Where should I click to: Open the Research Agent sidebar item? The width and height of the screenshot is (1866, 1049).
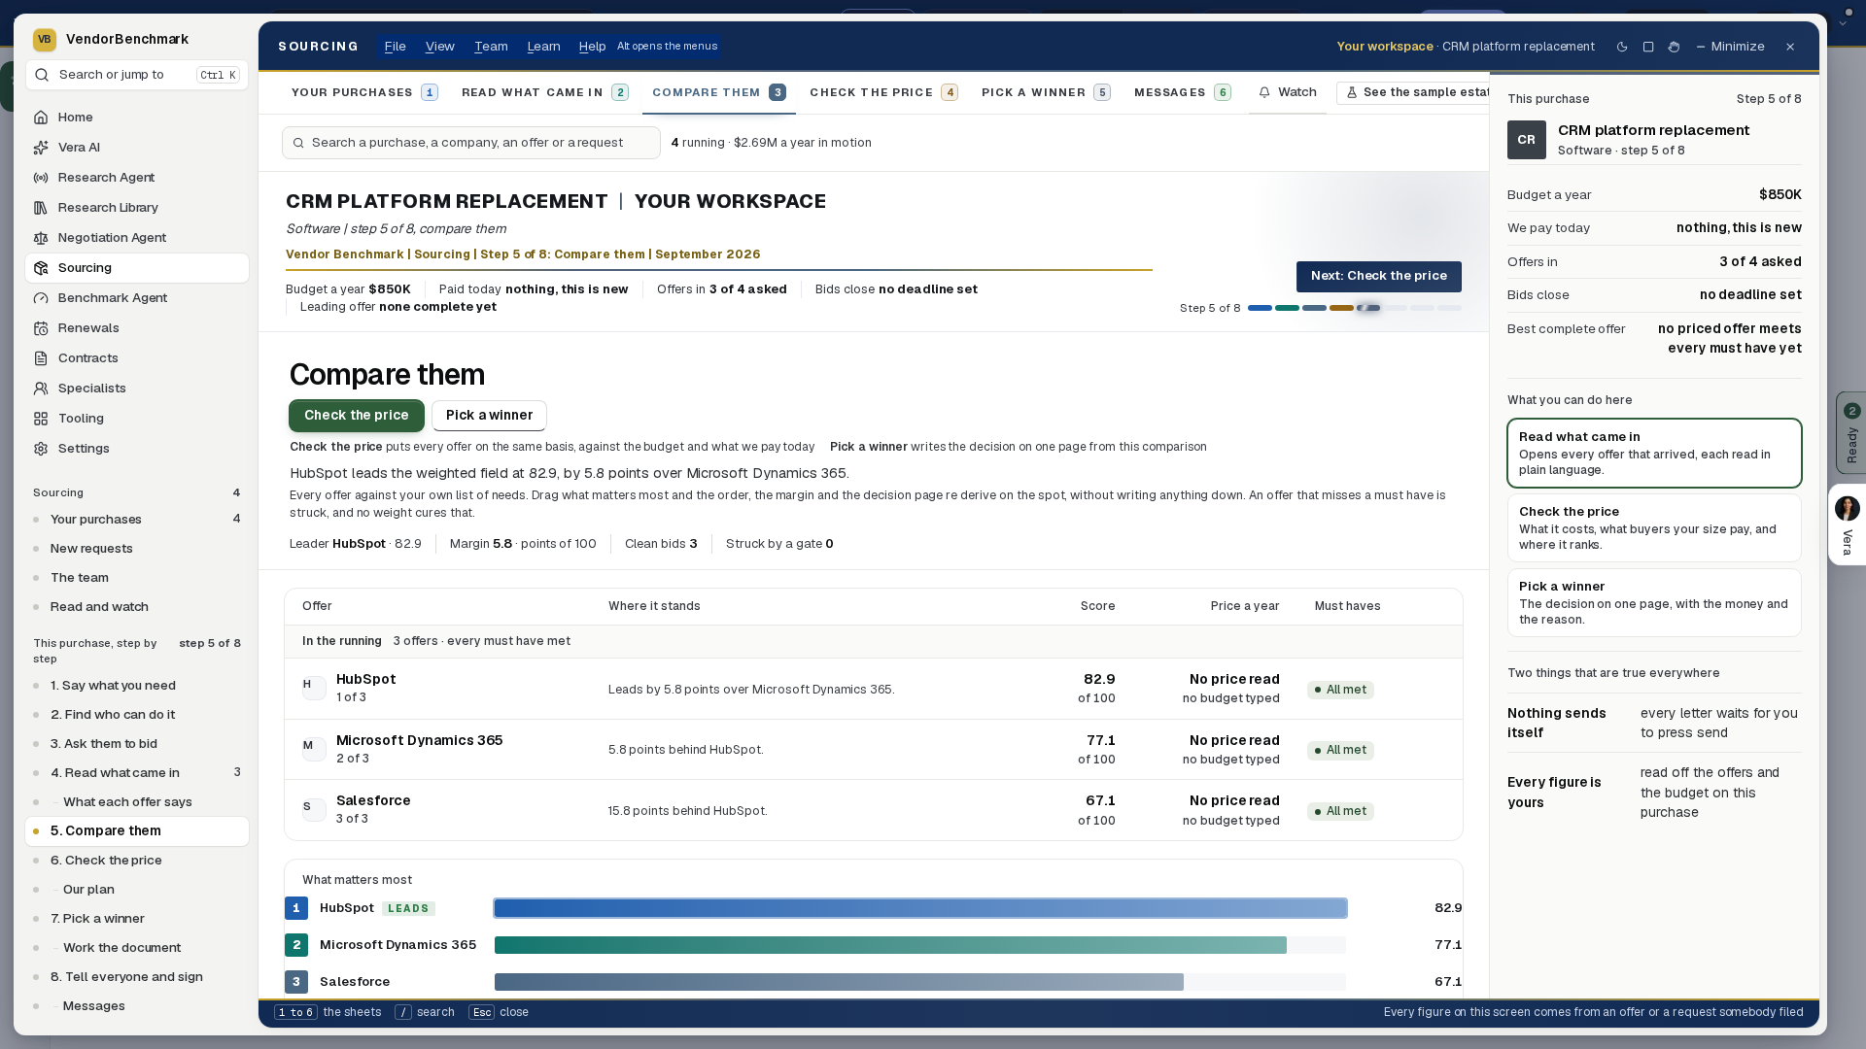click(136, 178)
